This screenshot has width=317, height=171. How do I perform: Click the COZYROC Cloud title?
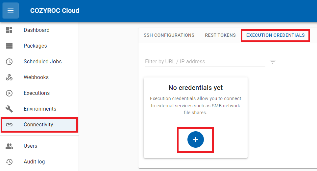click(55, 11)
